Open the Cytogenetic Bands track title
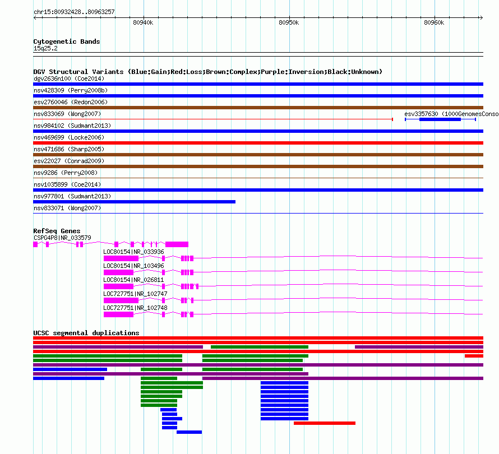499x454 pixels. tap(67, 41)
